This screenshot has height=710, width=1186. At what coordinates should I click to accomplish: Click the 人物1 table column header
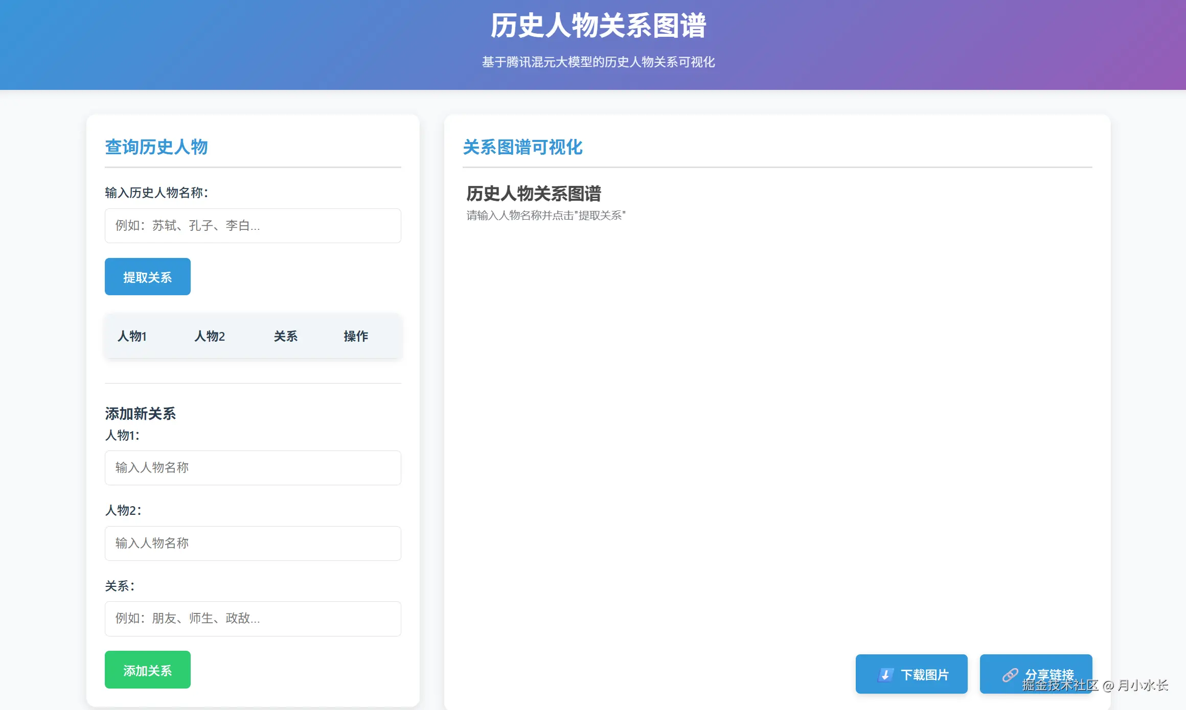[132, 336]
